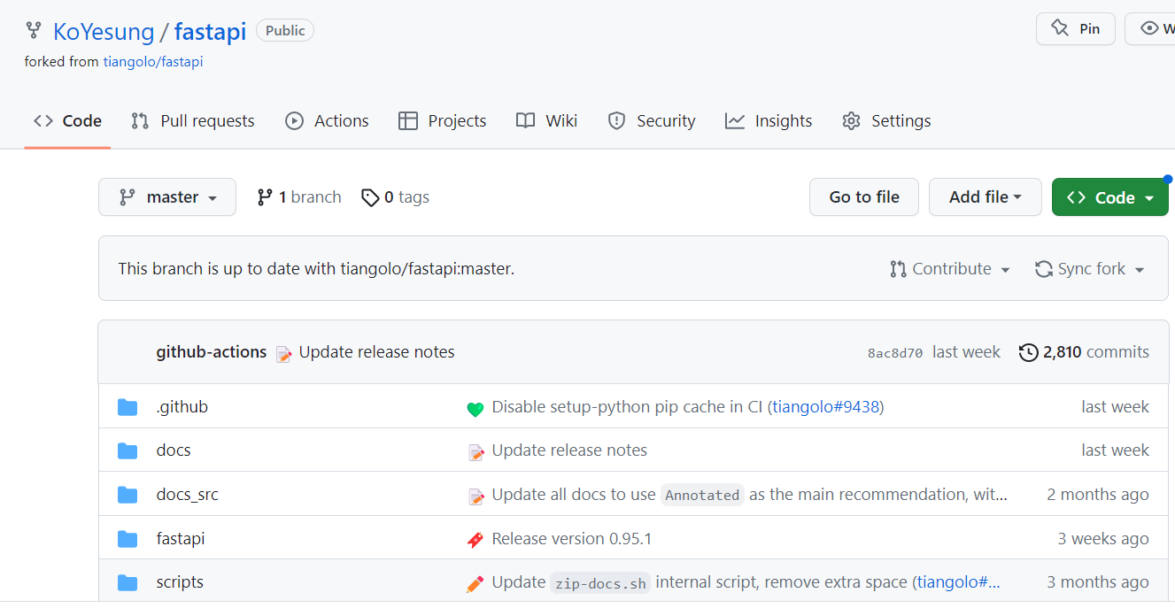Click the Public visibility badge
This screenshot has width=1175, height=608.
[x=285, y=31]
